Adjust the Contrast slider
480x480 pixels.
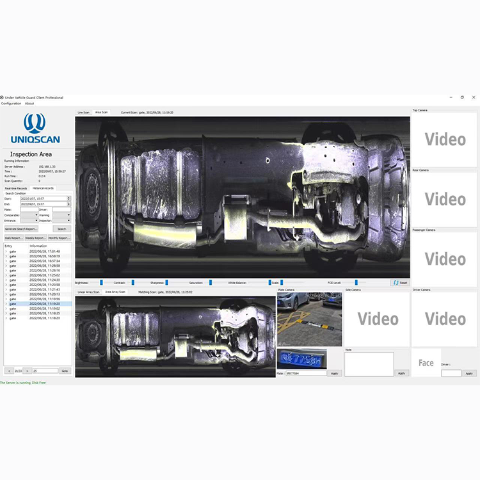pyautogui.click(x=133, y=282)
